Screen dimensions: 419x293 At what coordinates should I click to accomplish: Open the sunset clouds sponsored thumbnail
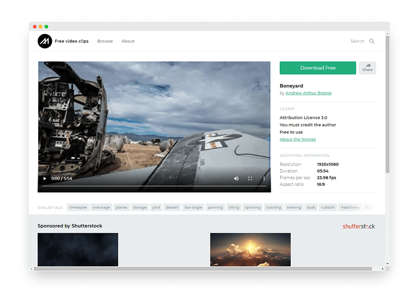click(x=250, y=249)
